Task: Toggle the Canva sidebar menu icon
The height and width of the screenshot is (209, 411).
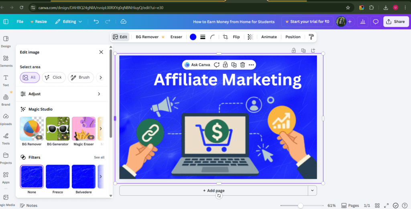Action: coord(6,22)
